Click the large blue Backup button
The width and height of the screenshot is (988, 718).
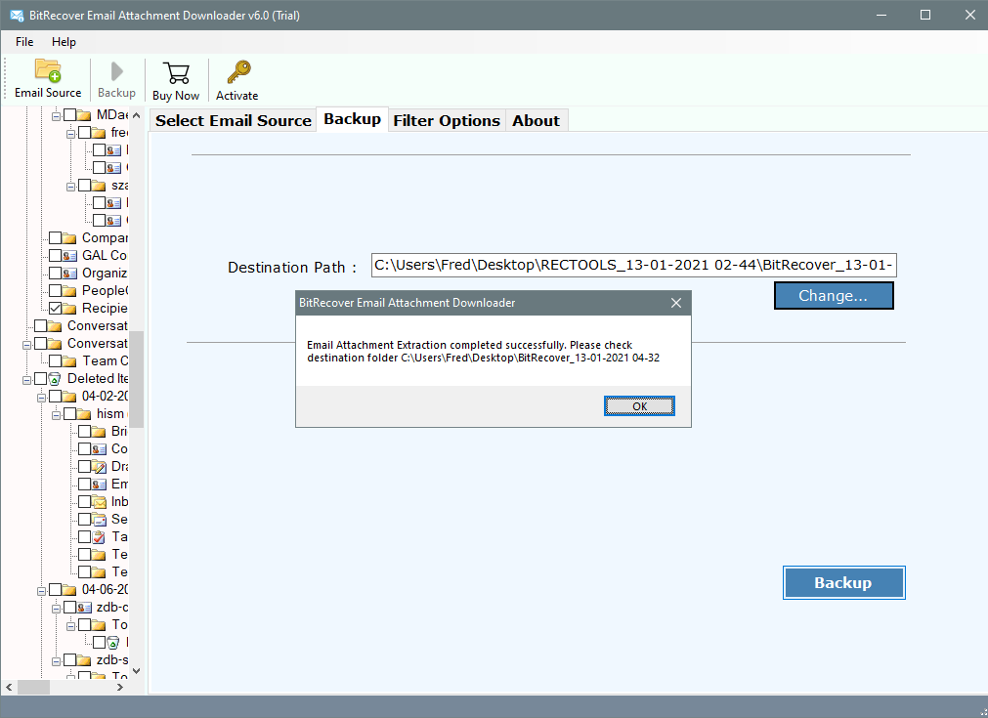(x=843, y=582)
